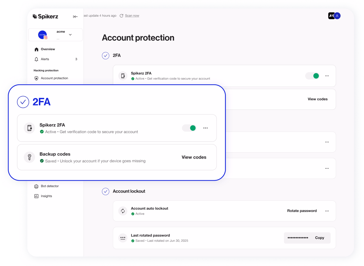Click the phone lock icon in background 2FA card
Image resolution: width=364 pixels, height=266 pixels.
click(123, 76)
